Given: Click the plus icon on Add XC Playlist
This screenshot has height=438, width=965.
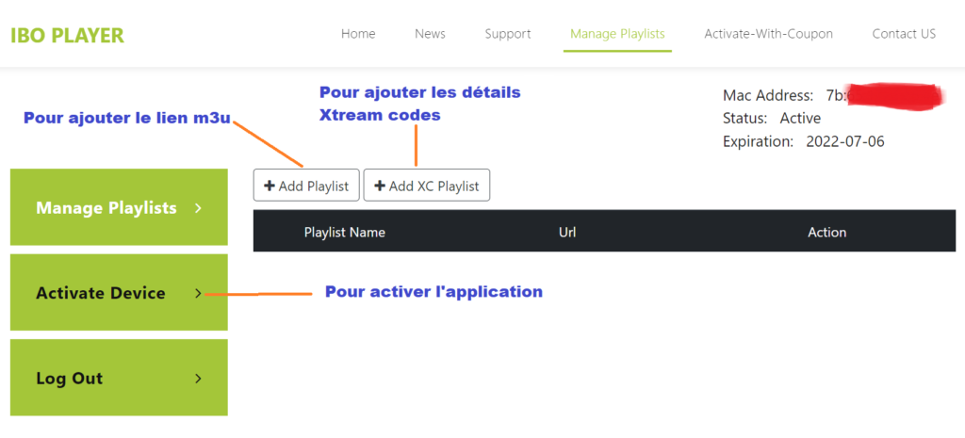Looking at the screenshot, I should 380,187.
